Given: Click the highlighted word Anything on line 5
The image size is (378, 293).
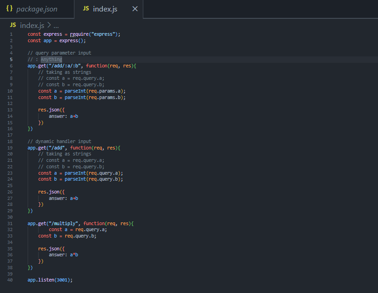Looking at the screenshot, I should pos(51,60).
